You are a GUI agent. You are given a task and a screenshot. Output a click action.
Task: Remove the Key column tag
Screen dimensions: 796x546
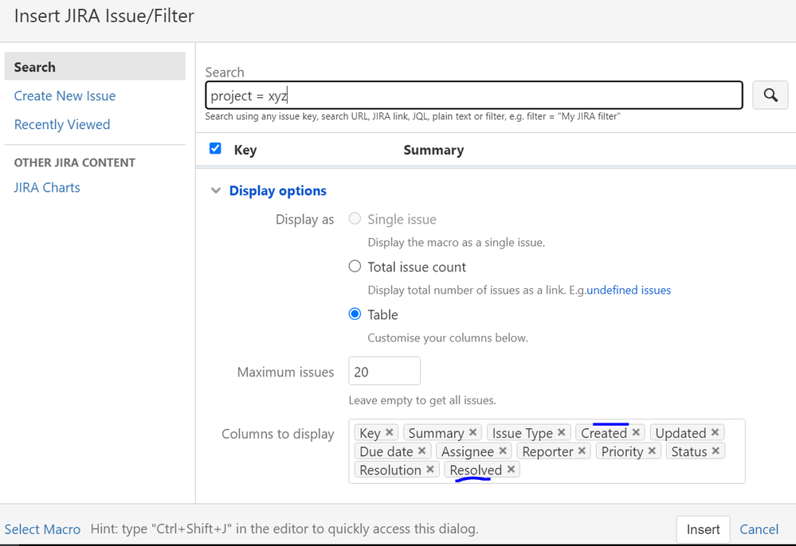pos(390,432)
